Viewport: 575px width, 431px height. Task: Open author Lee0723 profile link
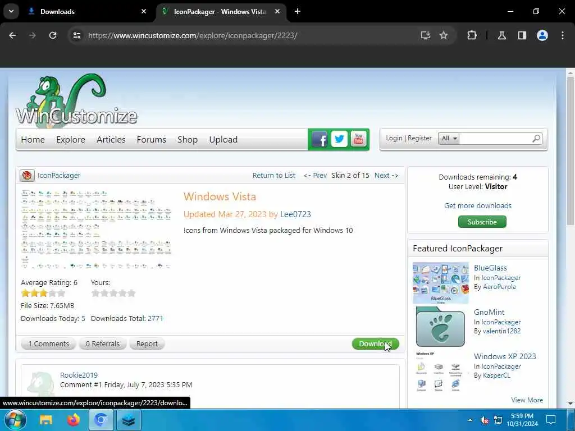[x=295, y=214]
